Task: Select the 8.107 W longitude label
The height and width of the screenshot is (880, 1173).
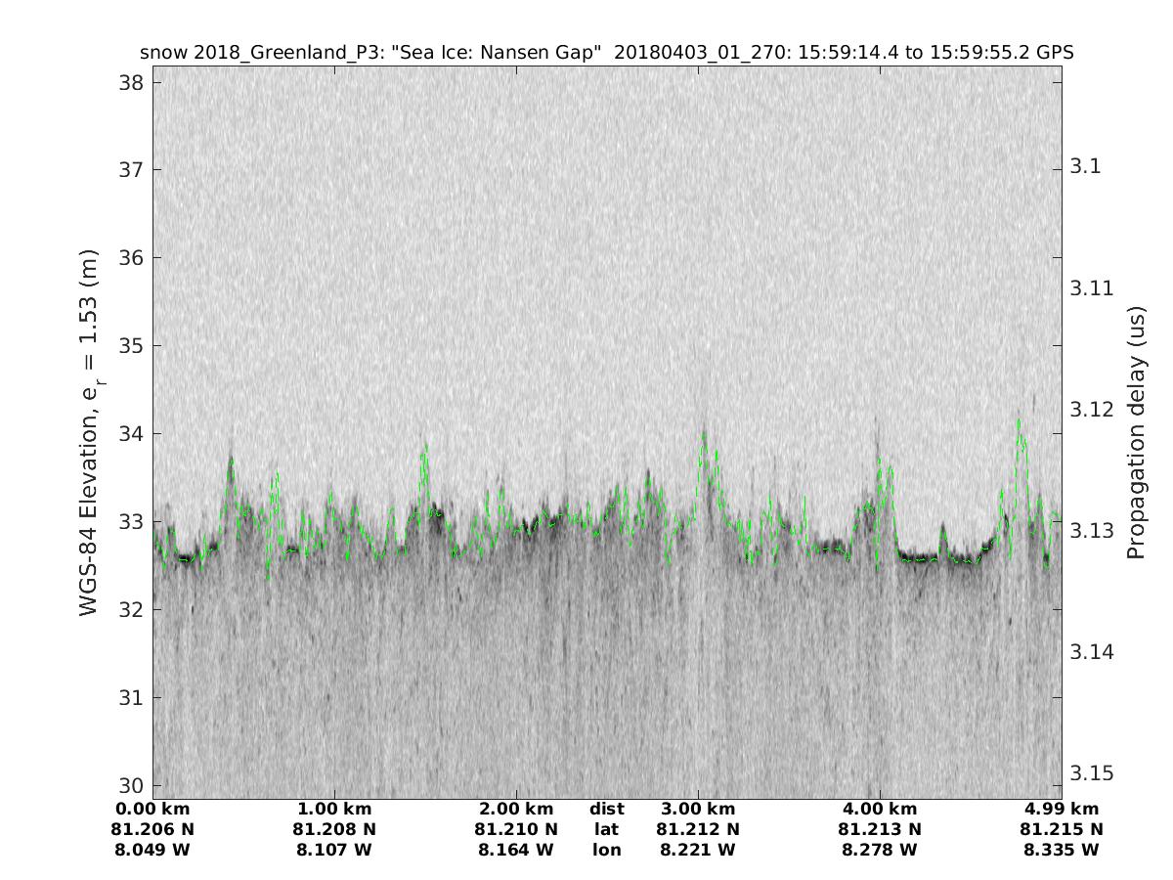Action: coord(334,851)
